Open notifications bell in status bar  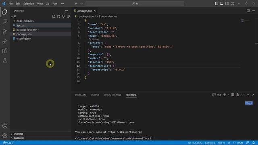coord(254,143)
